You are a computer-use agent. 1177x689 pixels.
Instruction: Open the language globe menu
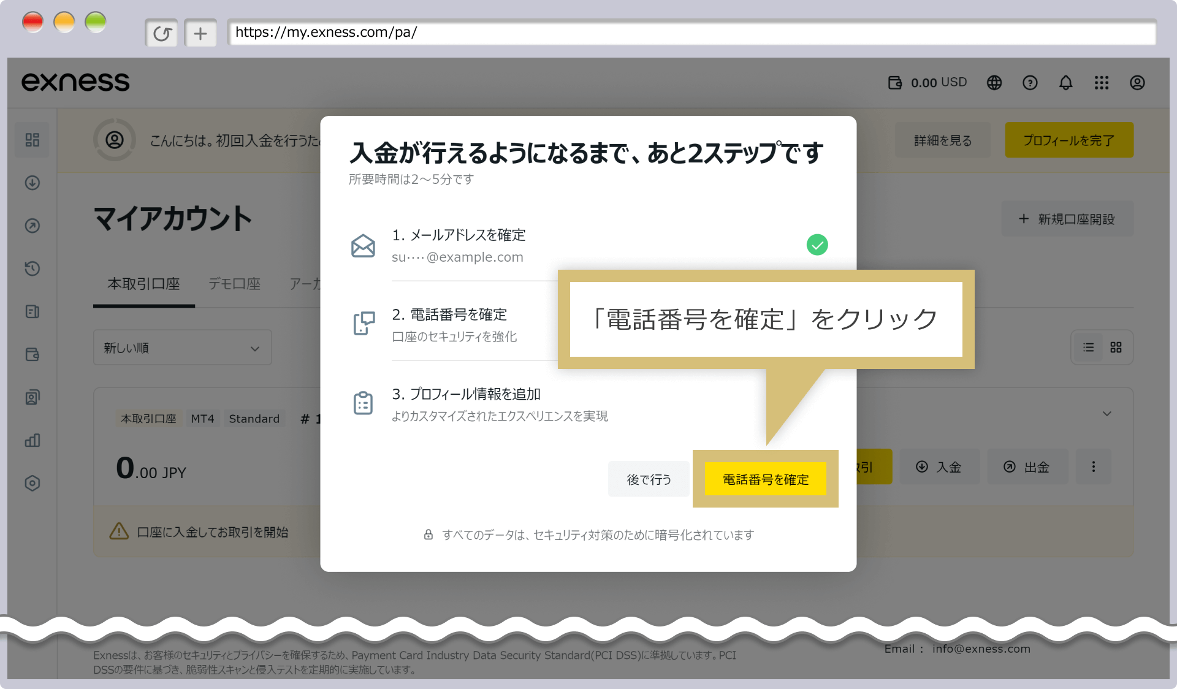click(994, 83)
